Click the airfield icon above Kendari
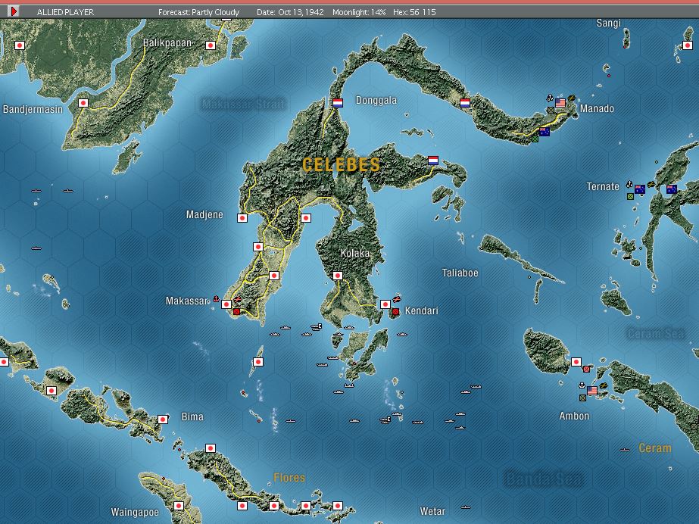699x524 pixels. (396, 299)
